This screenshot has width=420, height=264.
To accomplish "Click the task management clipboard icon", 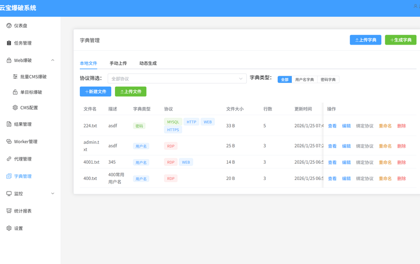I will tap(9, 43).
